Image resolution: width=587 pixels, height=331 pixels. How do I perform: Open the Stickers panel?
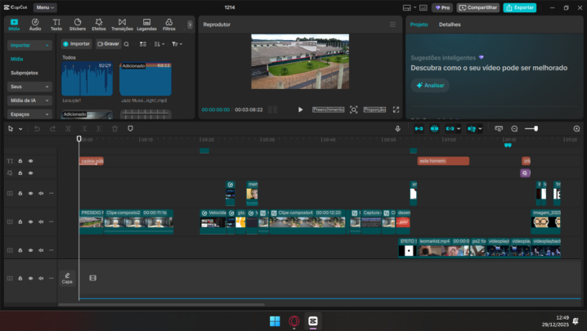(78, 25)
